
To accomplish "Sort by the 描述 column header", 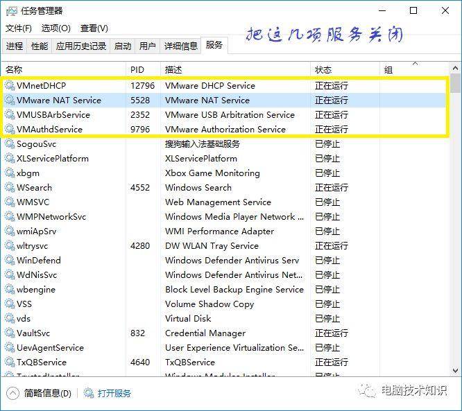I will coord(235,70).
